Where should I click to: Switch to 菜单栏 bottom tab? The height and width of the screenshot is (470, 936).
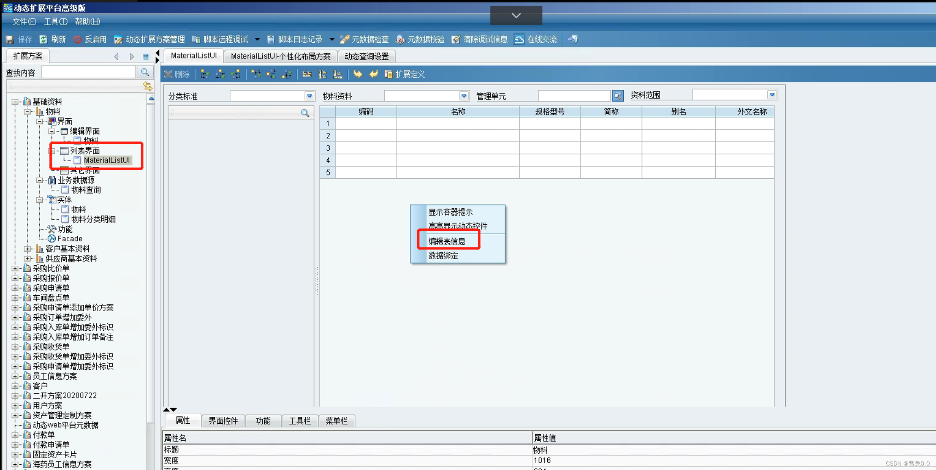336,421
